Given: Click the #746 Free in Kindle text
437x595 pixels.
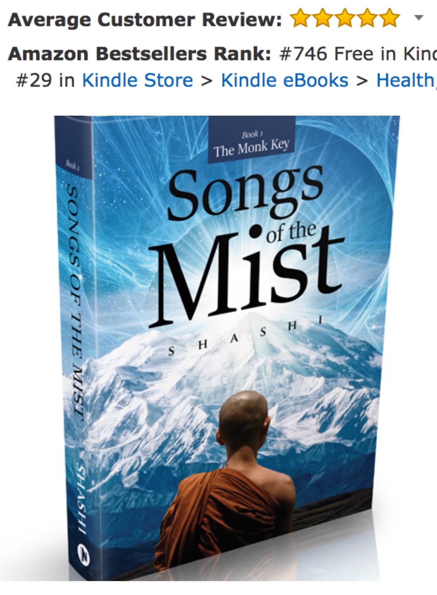Looking at the screenshot, I should (358, 54).
